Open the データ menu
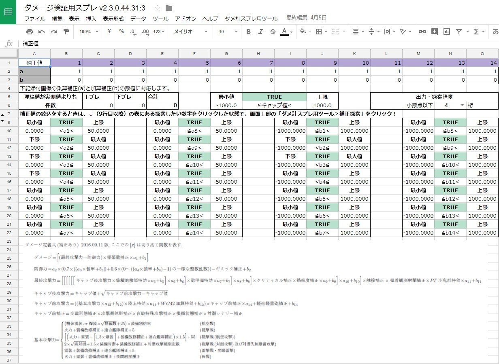Screen dimensions: 499x364 138,19
